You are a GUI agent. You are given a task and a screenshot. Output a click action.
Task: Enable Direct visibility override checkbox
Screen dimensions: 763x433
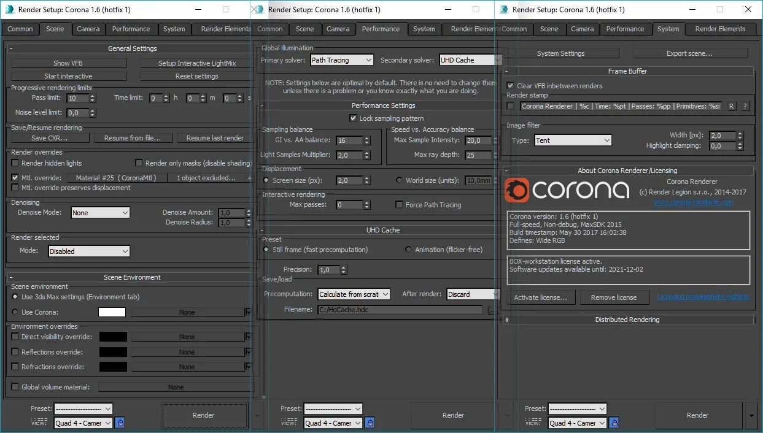[x=15, y=337]
